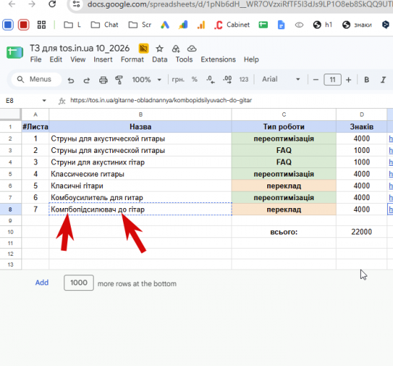Open print via printer icon
This screenshot has height=366, width=393.
[104, 80]
